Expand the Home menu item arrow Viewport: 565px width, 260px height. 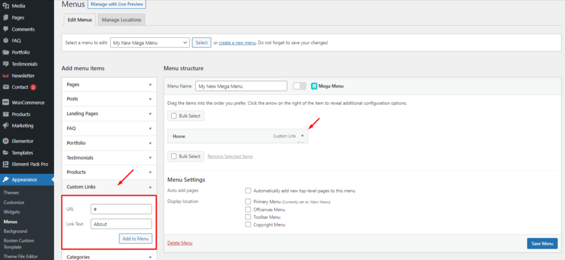click(x=302, y=136)
